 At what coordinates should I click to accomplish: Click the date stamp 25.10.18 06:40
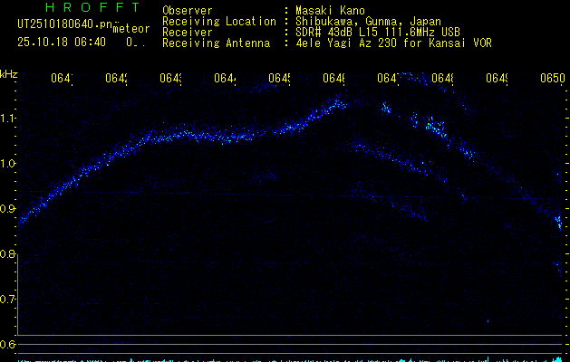click(x=62, y=43)
